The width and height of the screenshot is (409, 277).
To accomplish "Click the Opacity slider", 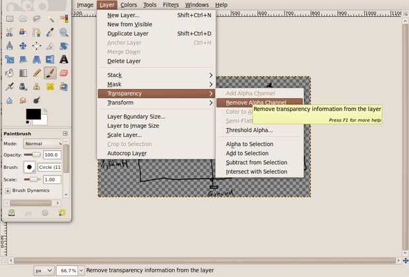I will [x=32, y=155].
